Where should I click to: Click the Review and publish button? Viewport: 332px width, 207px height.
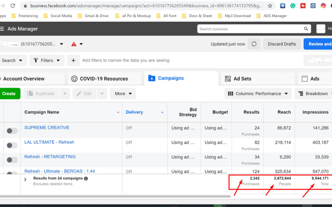[x=318, y=44]
